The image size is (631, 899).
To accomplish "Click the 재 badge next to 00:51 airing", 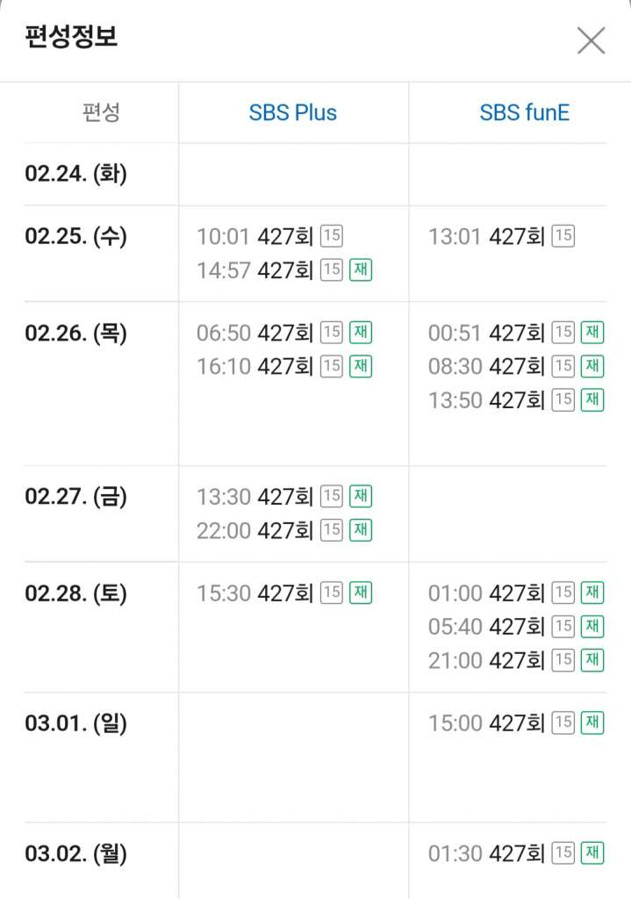I will (x=592, y=333).
